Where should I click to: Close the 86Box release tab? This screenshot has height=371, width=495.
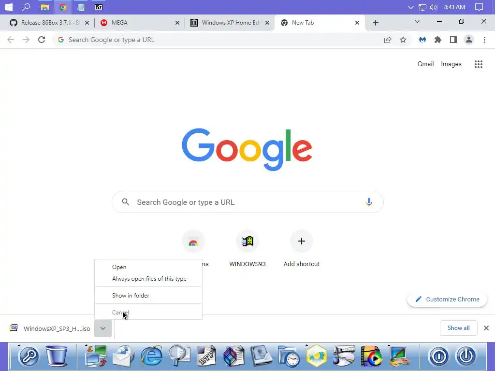click(87, 23)
